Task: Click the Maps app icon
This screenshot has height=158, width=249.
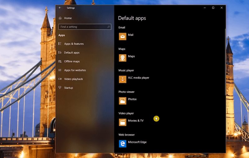Action: (x=123, y=58)
